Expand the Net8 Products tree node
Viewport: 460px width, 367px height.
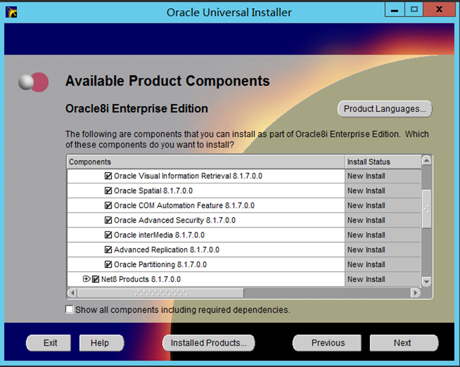(86, 279)
